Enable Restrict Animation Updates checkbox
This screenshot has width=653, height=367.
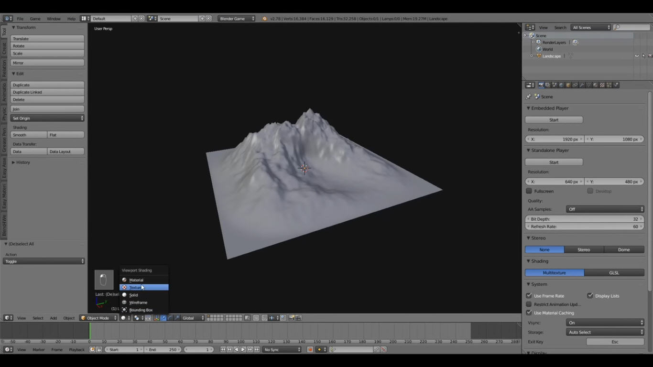point(529,304)
